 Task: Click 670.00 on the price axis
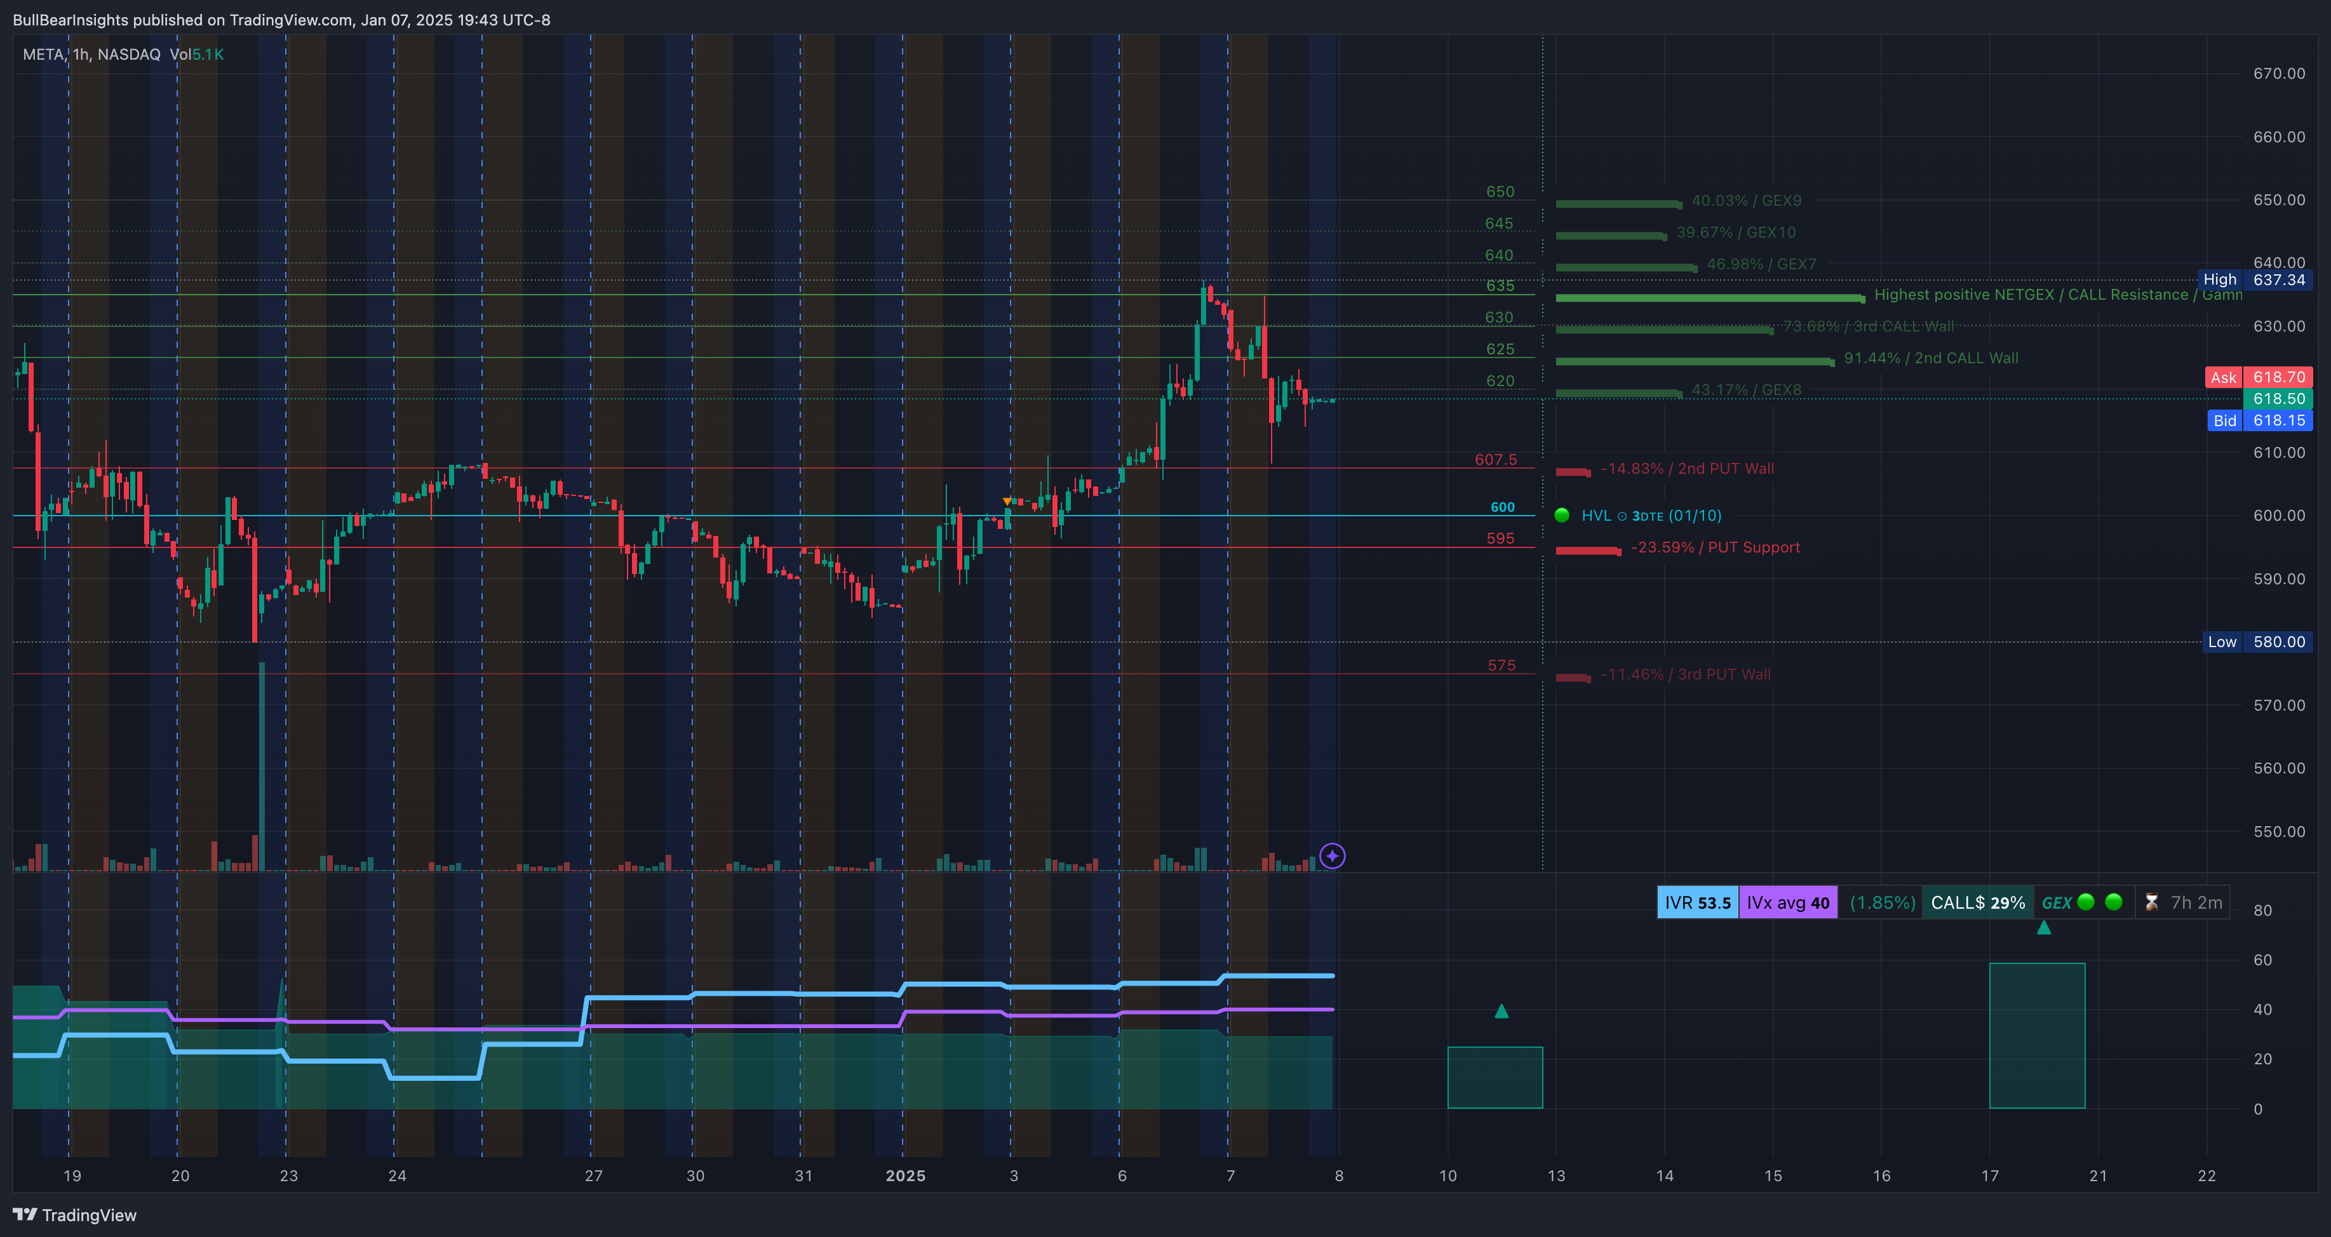(x=2278, y=73)
